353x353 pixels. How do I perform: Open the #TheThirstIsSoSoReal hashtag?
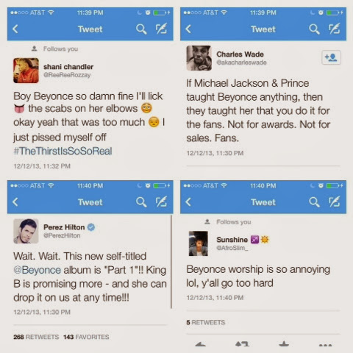(63, 151)
